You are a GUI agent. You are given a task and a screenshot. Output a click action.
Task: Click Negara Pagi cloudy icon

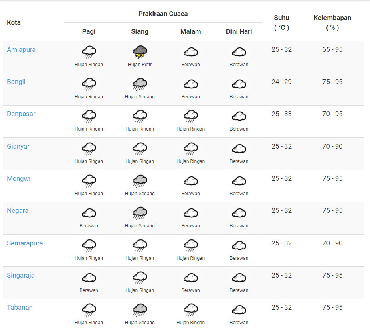click(89, 213)
